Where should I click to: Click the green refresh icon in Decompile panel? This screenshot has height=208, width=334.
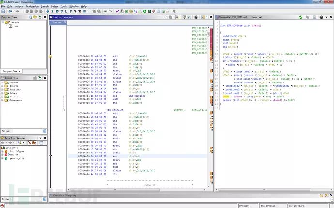click(x=301, y=17)
